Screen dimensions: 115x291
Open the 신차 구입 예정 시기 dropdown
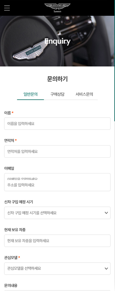pos(57,213)
